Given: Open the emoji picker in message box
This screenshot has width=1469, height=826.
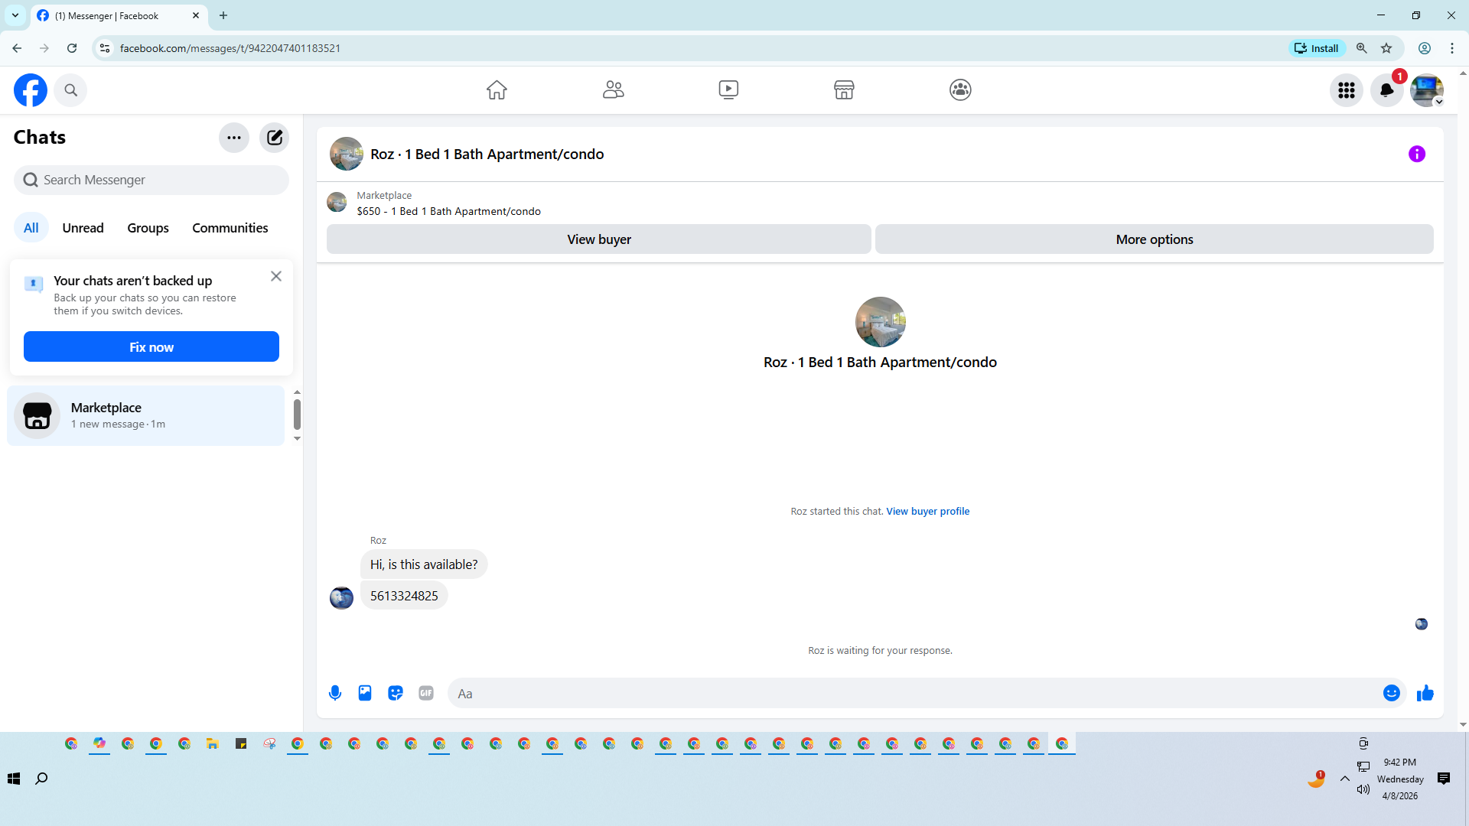Looking at the screenshot, I should coord(1391,693).
